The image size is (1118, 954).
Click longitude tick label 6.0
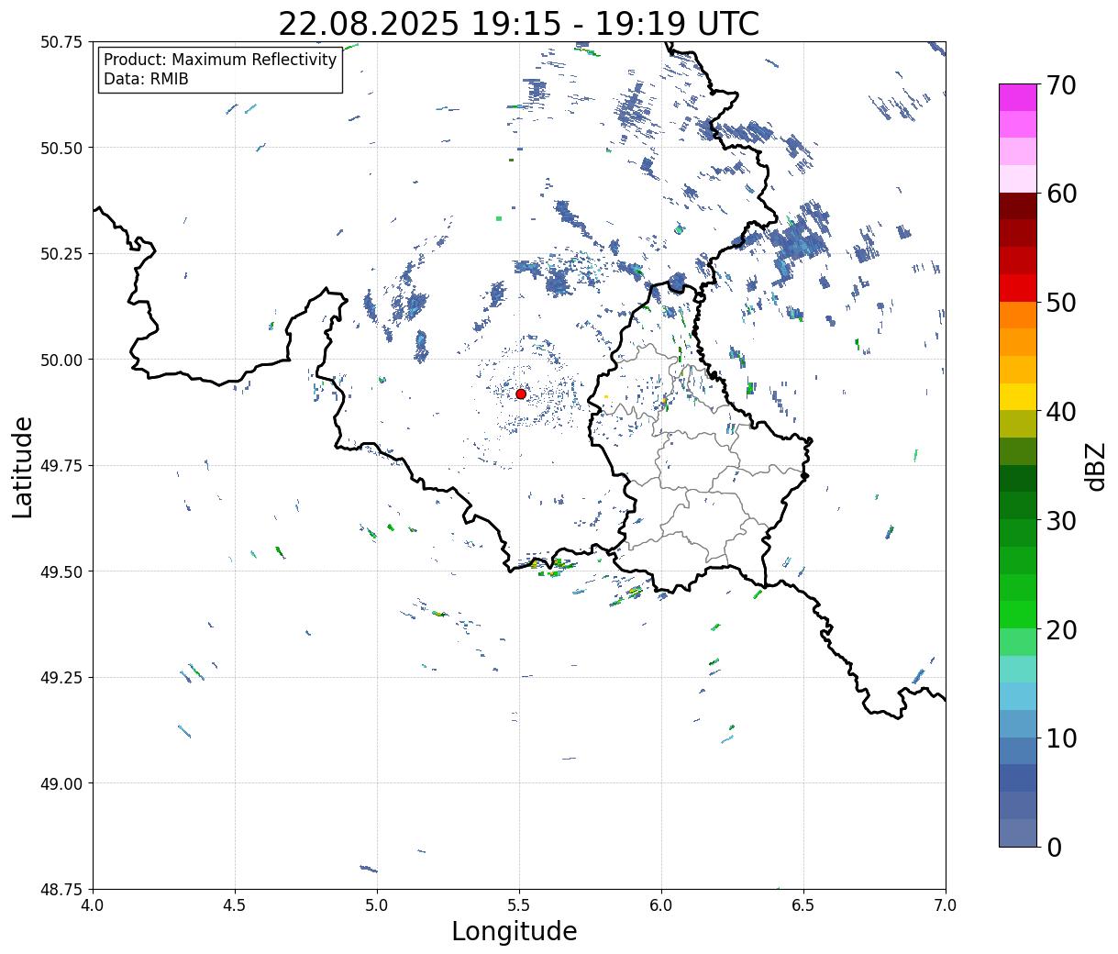[661, 905]
